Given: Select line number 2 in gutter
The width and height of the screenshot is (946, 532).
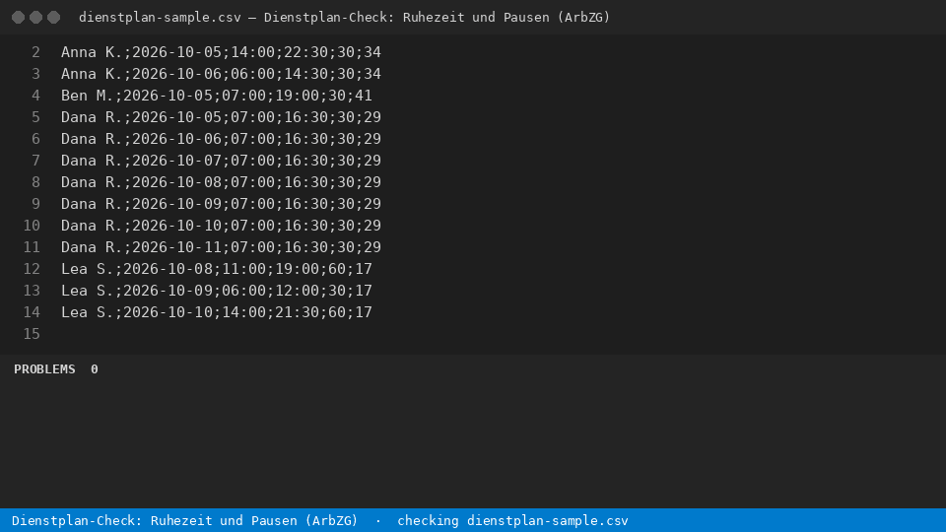Looking at the screenshot, I should pyautogui.click(x=35, y=52).
